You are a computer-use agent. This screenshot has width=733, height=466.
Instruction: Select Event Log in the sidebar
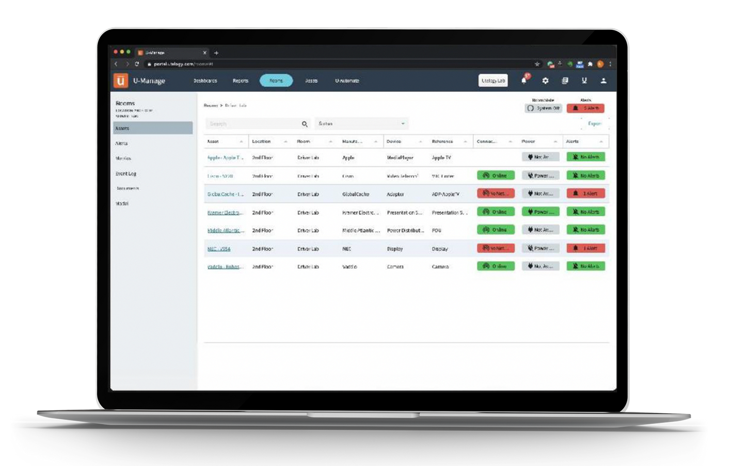point(126,174)
